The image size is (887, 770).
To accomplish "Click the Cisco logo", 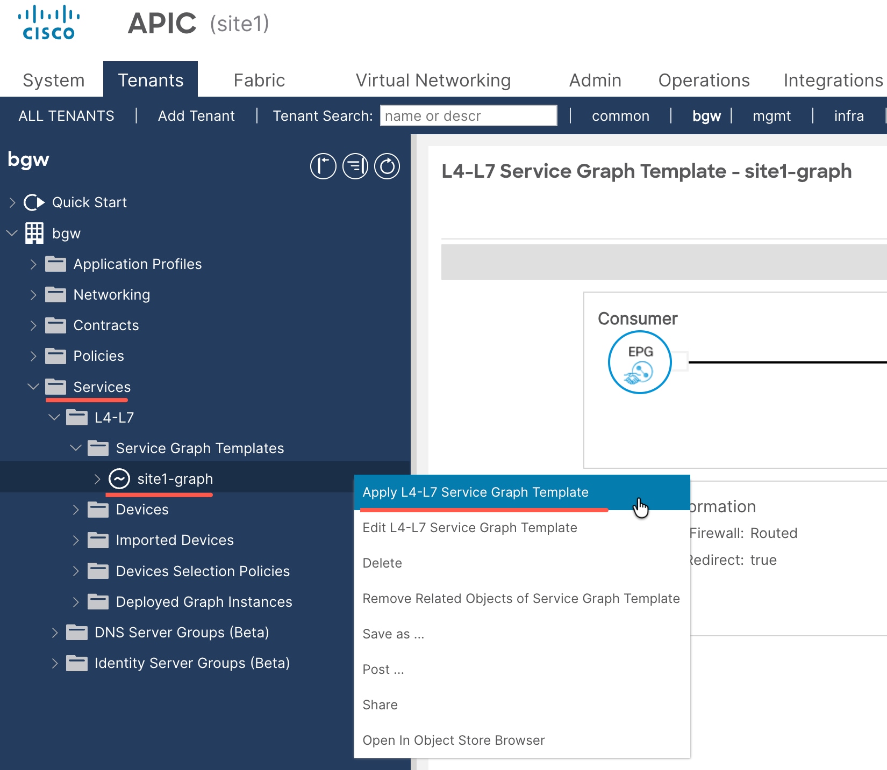I will [49, 23].
